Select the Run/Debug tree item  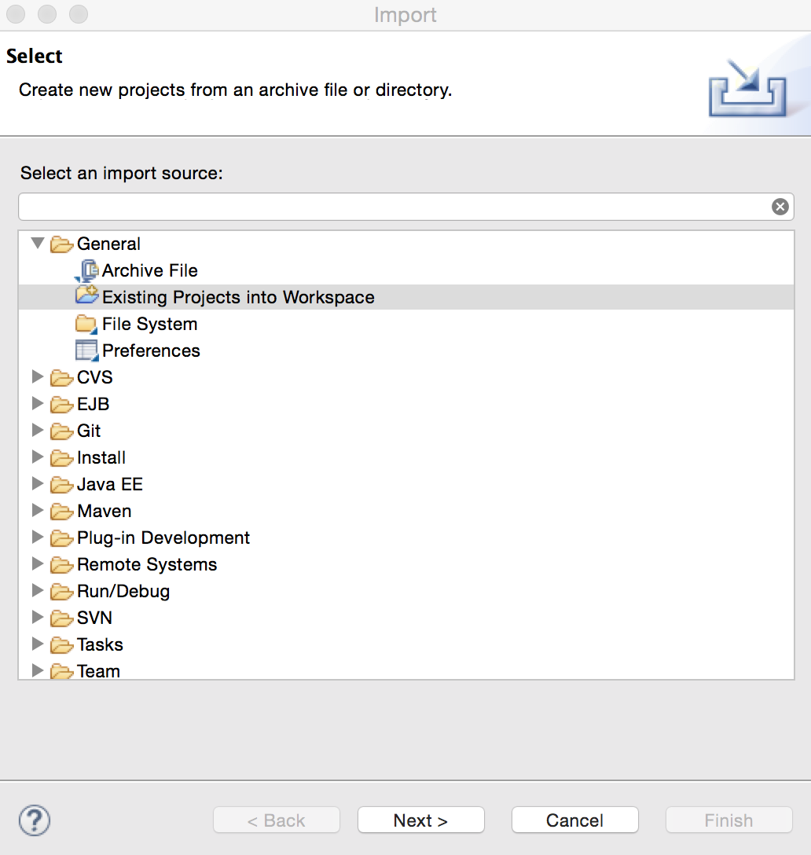[x=123, y=591]
